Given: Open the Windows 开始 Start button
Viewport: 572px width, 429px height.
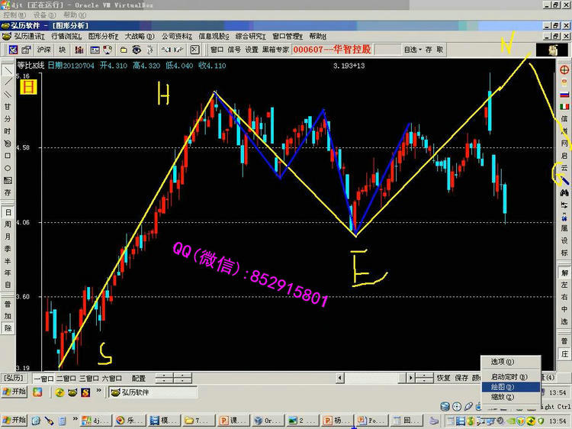Looking at the screenshot, I should [14, 392].
